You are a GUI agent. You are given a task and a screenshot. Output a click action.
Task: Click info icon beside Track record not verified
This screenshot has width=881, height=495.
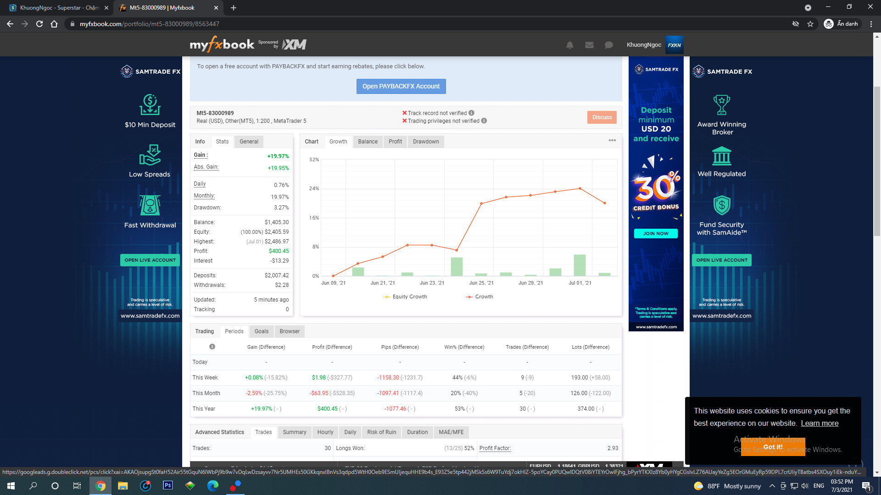pos(472,113)
